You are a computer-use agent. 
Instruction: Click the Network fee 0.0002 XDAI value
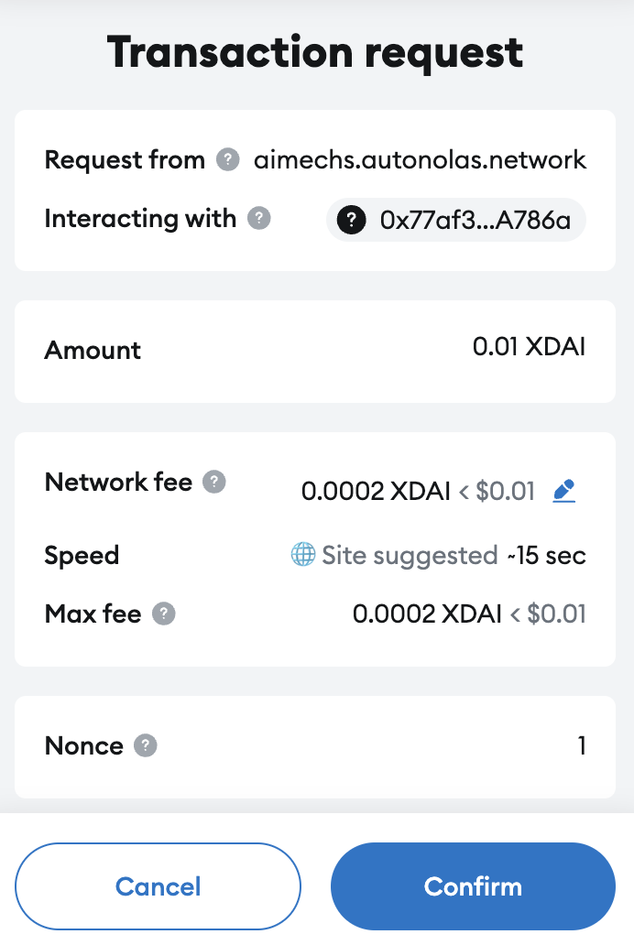376,491
